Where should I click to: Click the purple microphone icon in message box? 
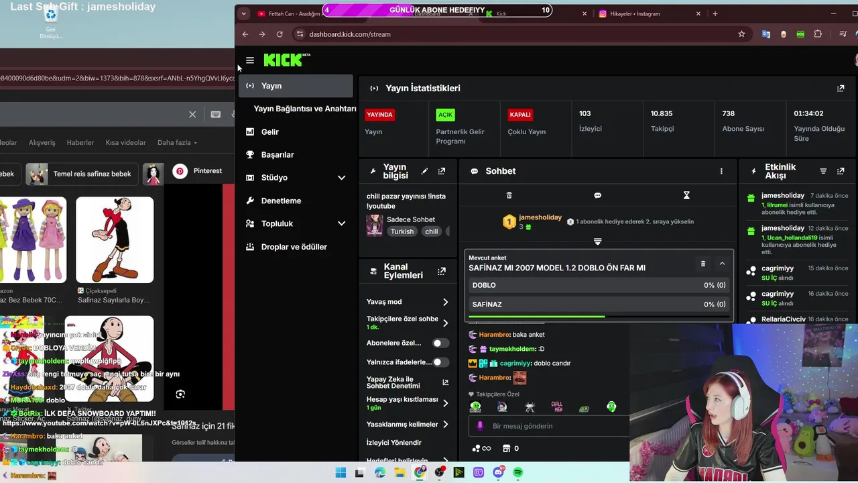coord(480,426)
